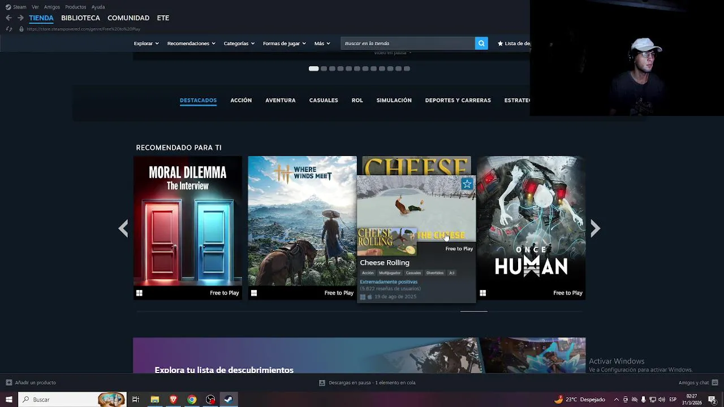Go to previous recommended games with left arrow
724x407 pixels.
pyautogui.click(x=123, y=228)
